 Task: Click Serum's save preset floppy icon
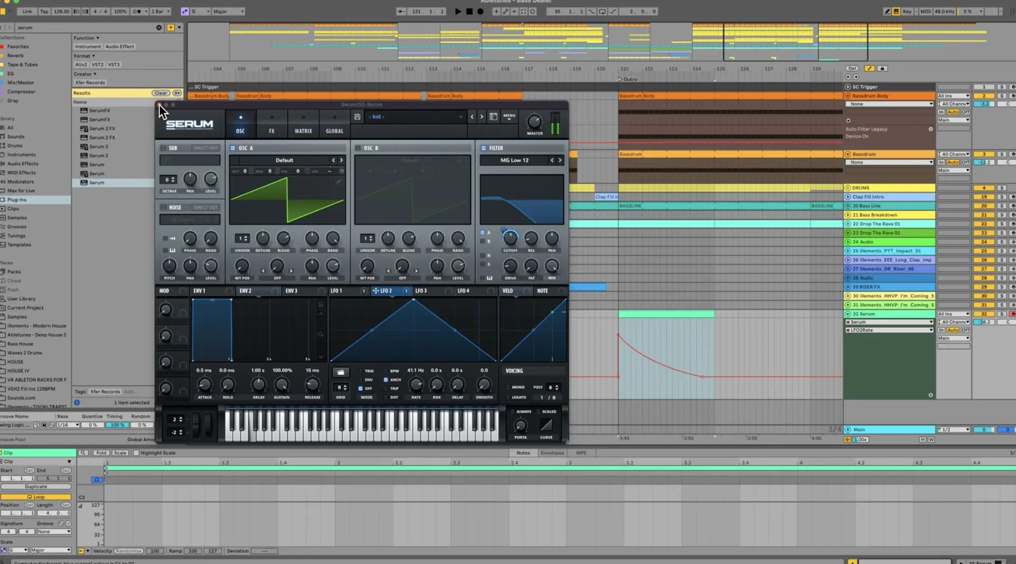coord(357,116)
